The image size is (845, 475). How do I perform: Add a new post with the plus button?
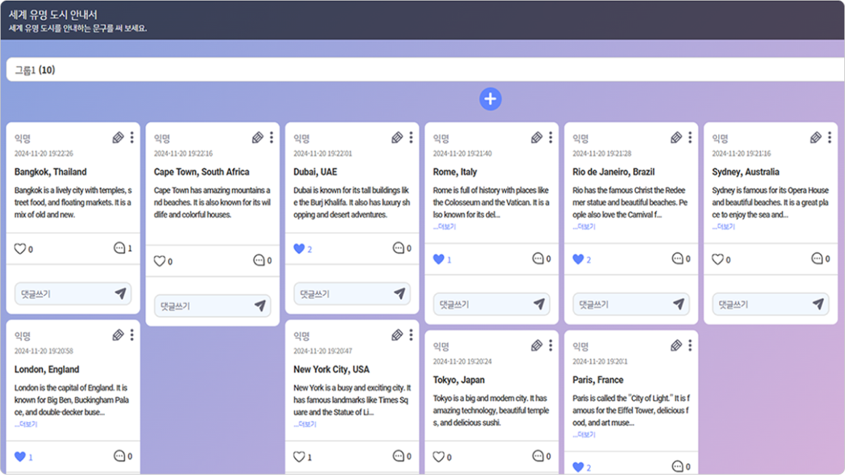click(x=491, y=99)
